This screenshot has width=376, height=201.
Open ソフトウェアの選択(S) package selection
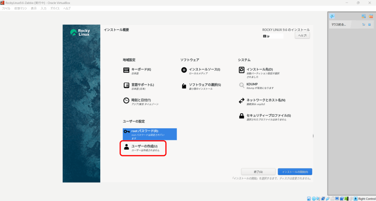[x=201, y=86]
